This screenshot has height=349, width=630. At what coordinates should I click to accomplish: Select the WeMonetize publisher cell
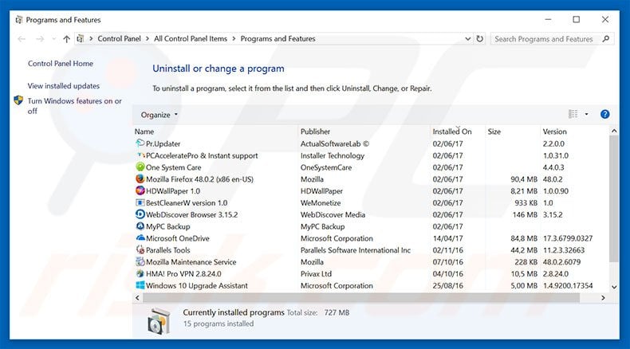pos(321,203)
